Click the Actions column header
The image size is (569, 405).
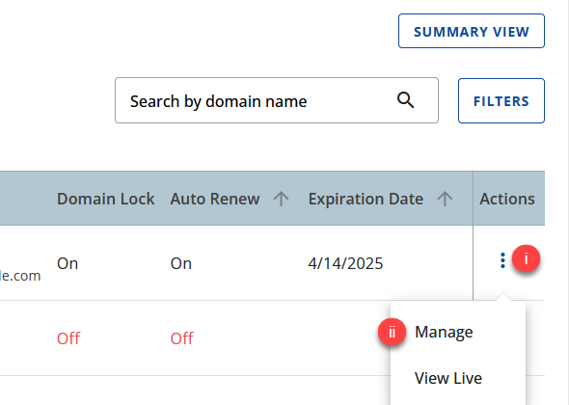[507, 199]
